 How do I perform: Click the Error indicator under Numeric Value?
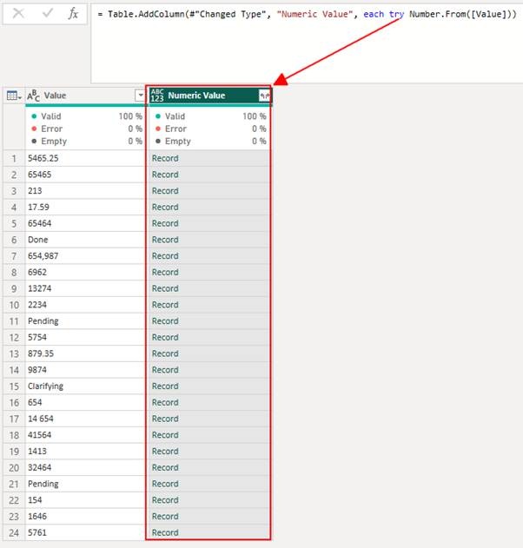click(176, 129)
